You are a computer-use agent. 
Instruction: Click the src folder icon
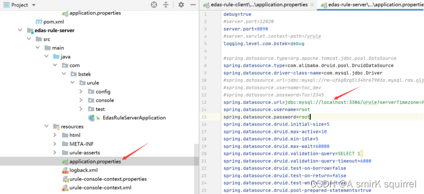click(39, 39)
